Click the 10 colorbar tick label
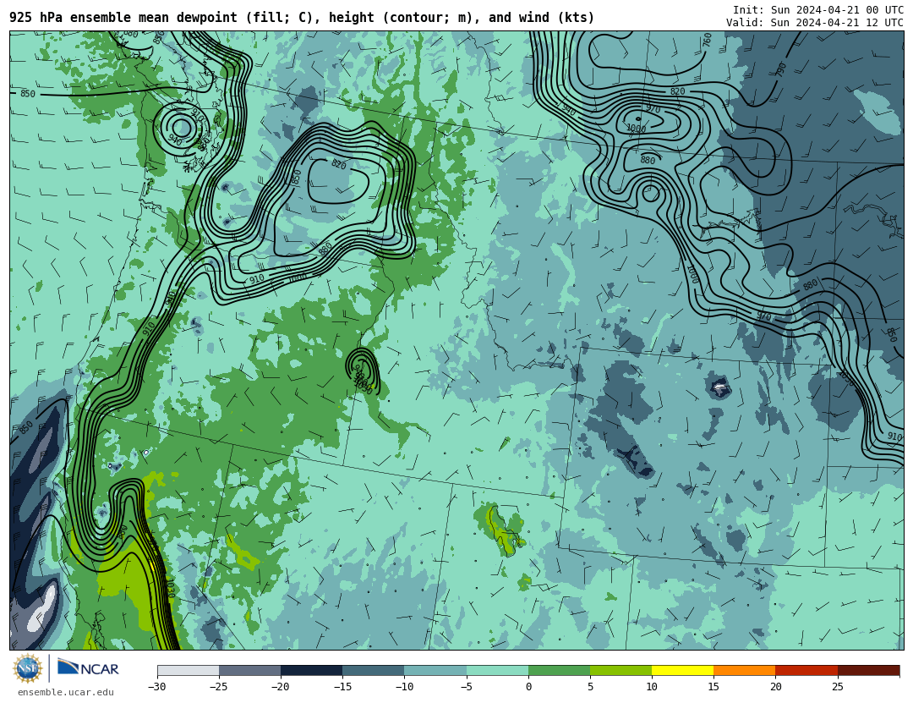Image resolution: width=913 pixels, height=703 pixels. pos(652,687)
